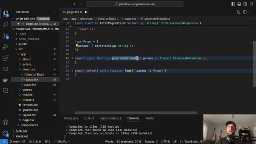256x144 pixels.
Task: Expand the Outline section
Action: pos(13,132)
